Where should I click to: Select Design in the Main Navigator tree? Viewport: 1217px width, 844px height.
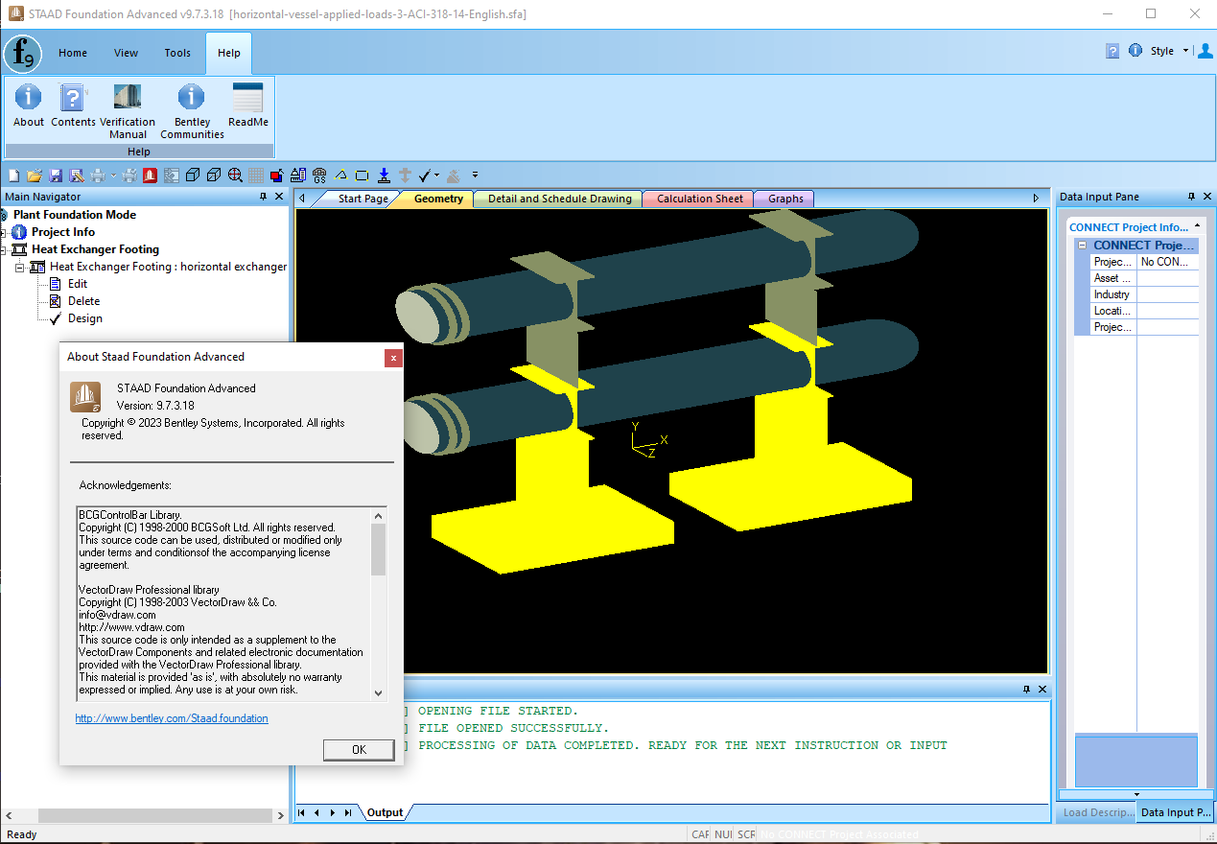tap(84, 318)
